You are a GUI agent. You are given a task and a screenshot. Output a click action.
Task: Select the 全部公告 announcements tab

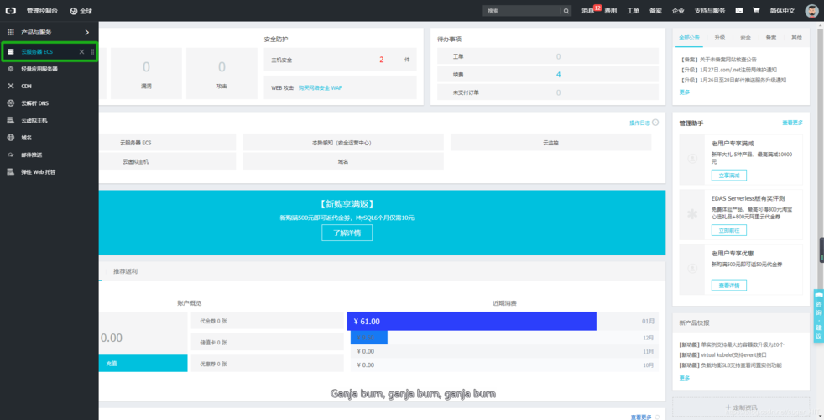(x=689, y=38)
